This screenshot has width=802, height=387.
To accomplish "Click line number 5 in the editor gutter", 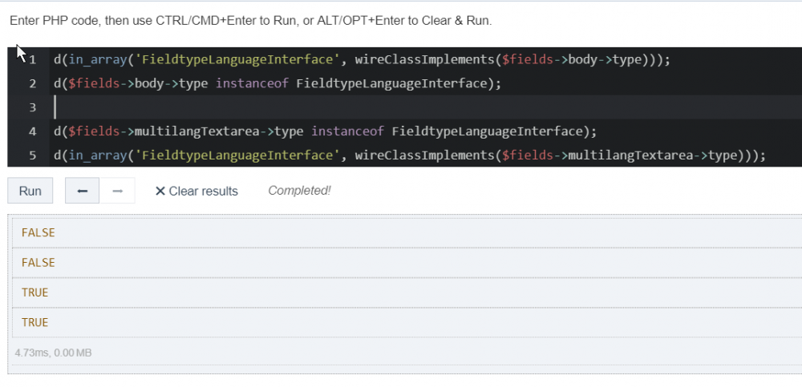I will click(x=32, y=155).
